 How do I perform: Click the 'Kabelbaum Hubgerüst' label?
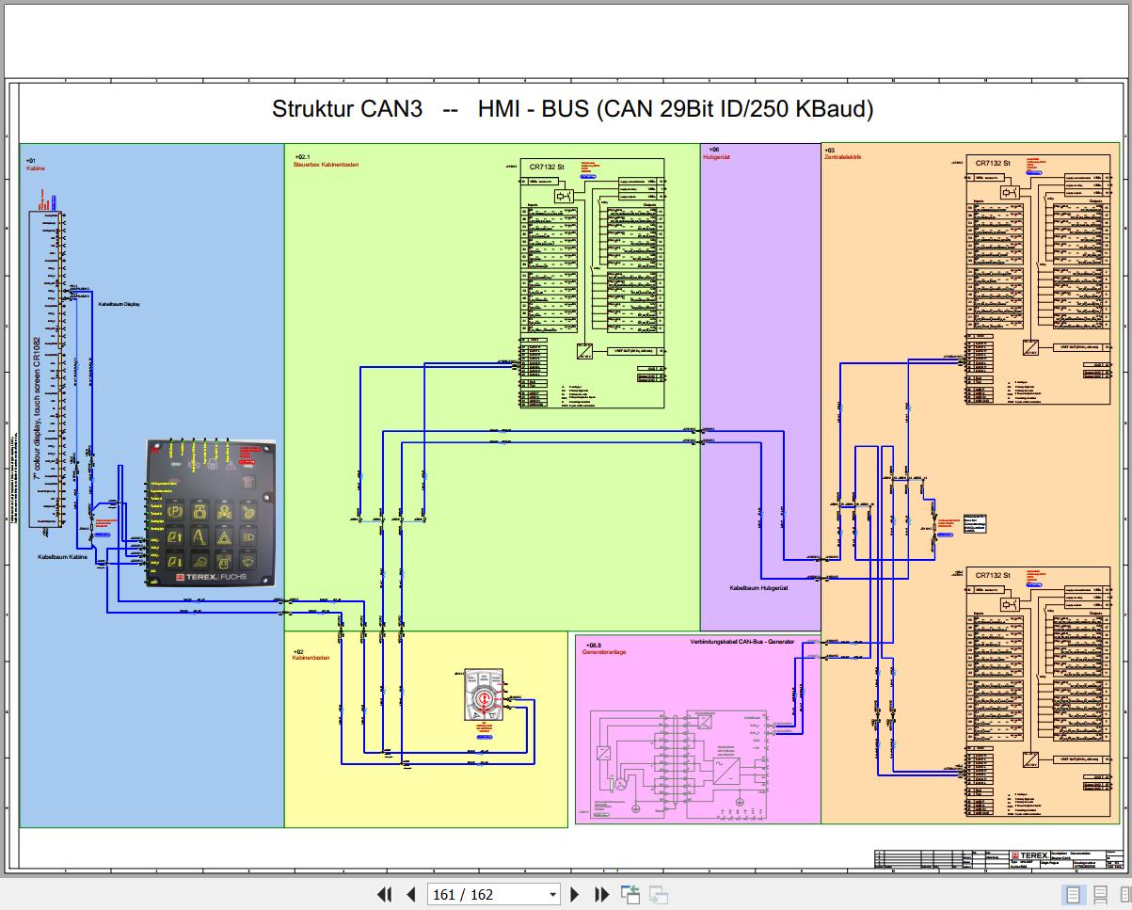click(758, 587)
